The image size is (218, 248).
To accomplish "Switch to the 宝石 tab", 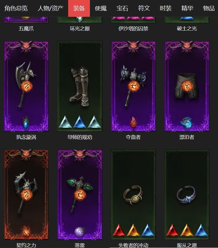I will click(122, 8).
